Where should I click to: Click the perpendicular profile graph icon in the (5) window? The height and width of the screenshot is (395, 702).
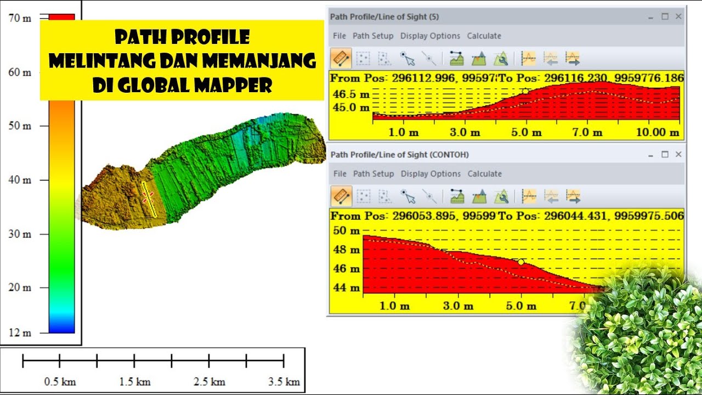point(529,59)
